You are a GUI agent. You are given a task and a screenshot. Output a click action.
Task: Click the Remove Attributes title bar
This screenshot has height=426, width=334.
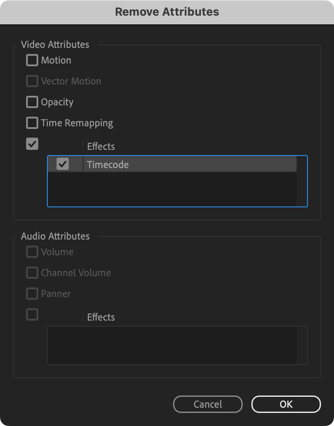[167, 12]
